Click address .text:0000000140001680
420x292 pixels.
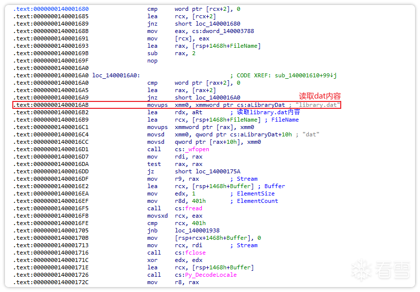pyautogui.click(x=51, y=9)
